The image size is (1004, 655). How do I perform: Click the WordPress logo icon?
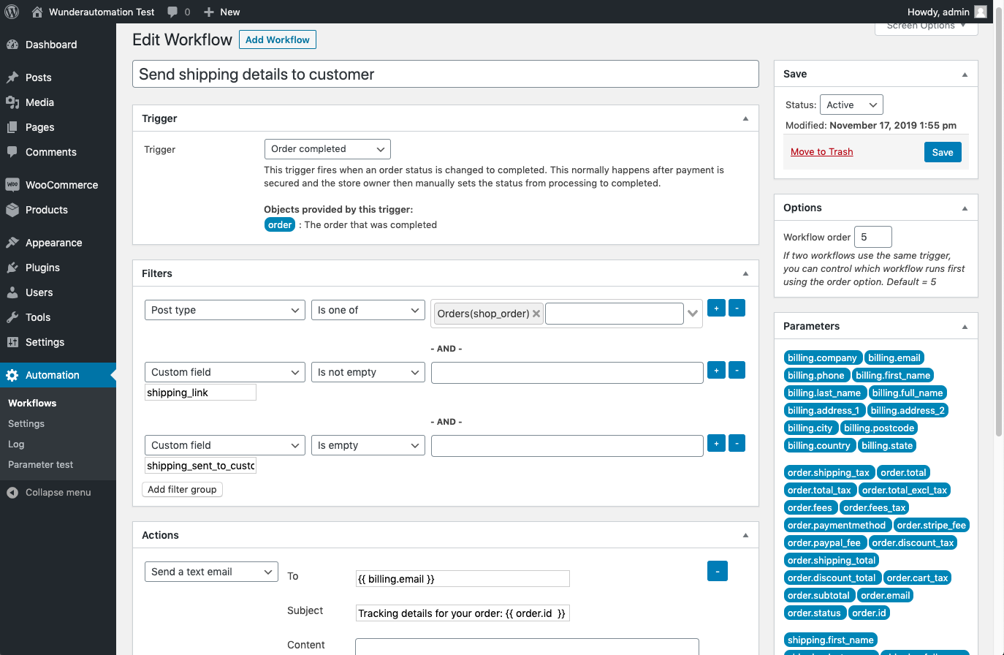pyautogui.click(x=12, y=12)
